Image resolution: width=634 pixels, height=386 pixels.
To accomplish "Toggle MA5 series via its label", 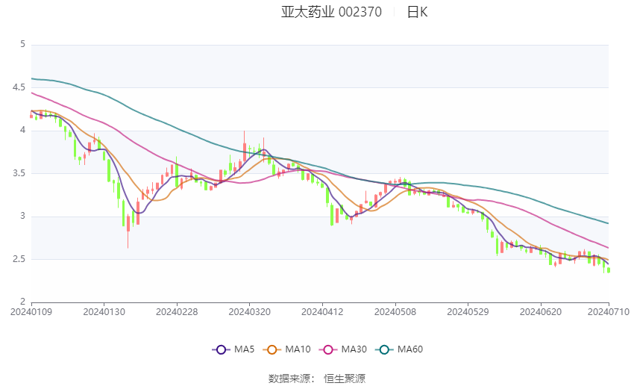I will (244, 349).
